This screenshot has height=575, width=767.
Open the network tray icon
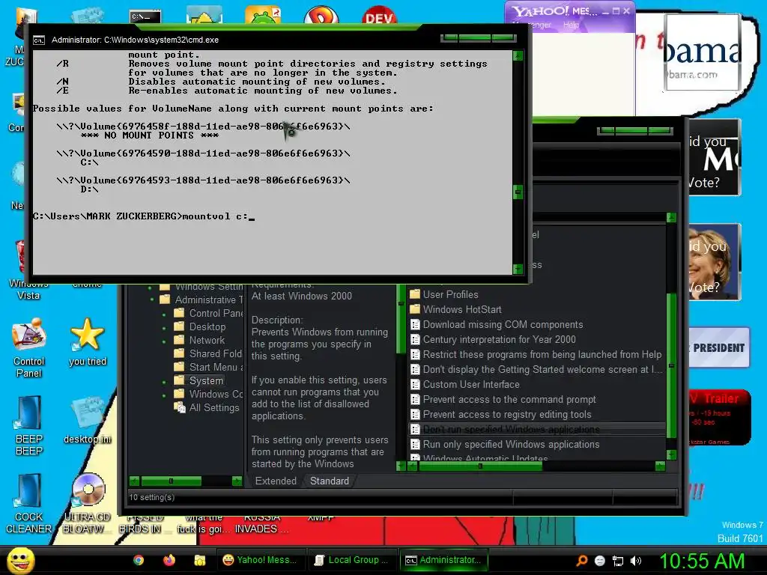tap(618, 561)
